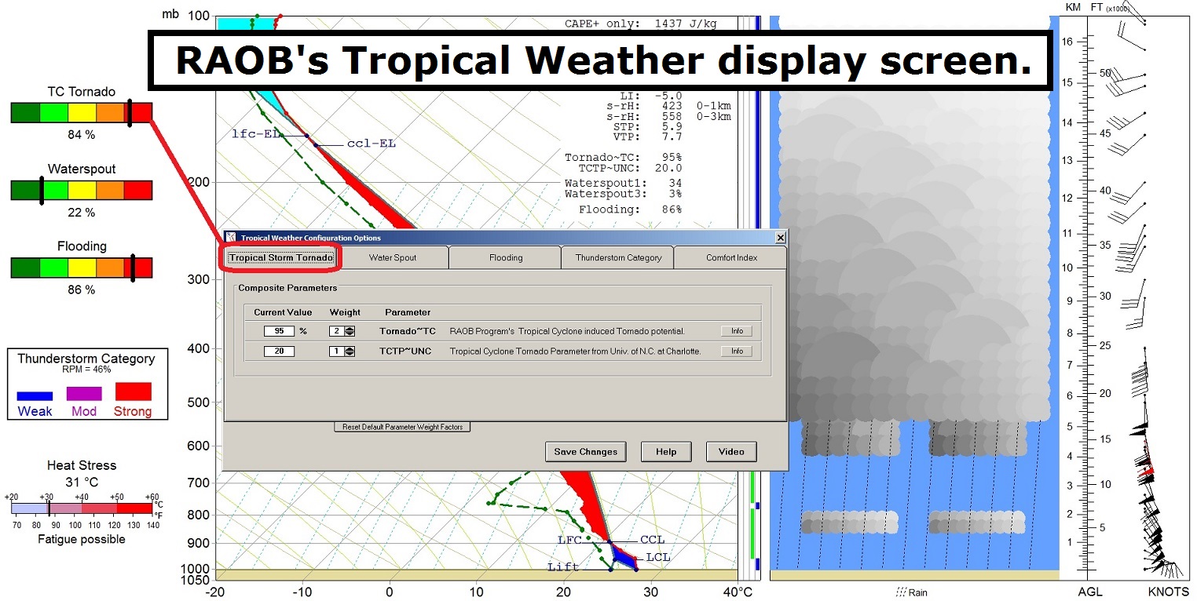Click the 84 % TC Tornado value

coord(81,135)
